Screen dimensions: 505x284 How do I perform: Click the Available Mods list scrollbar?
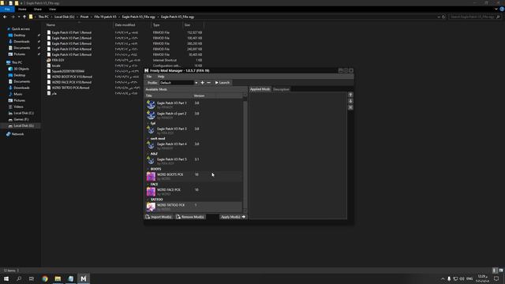[x=245, y=155]
